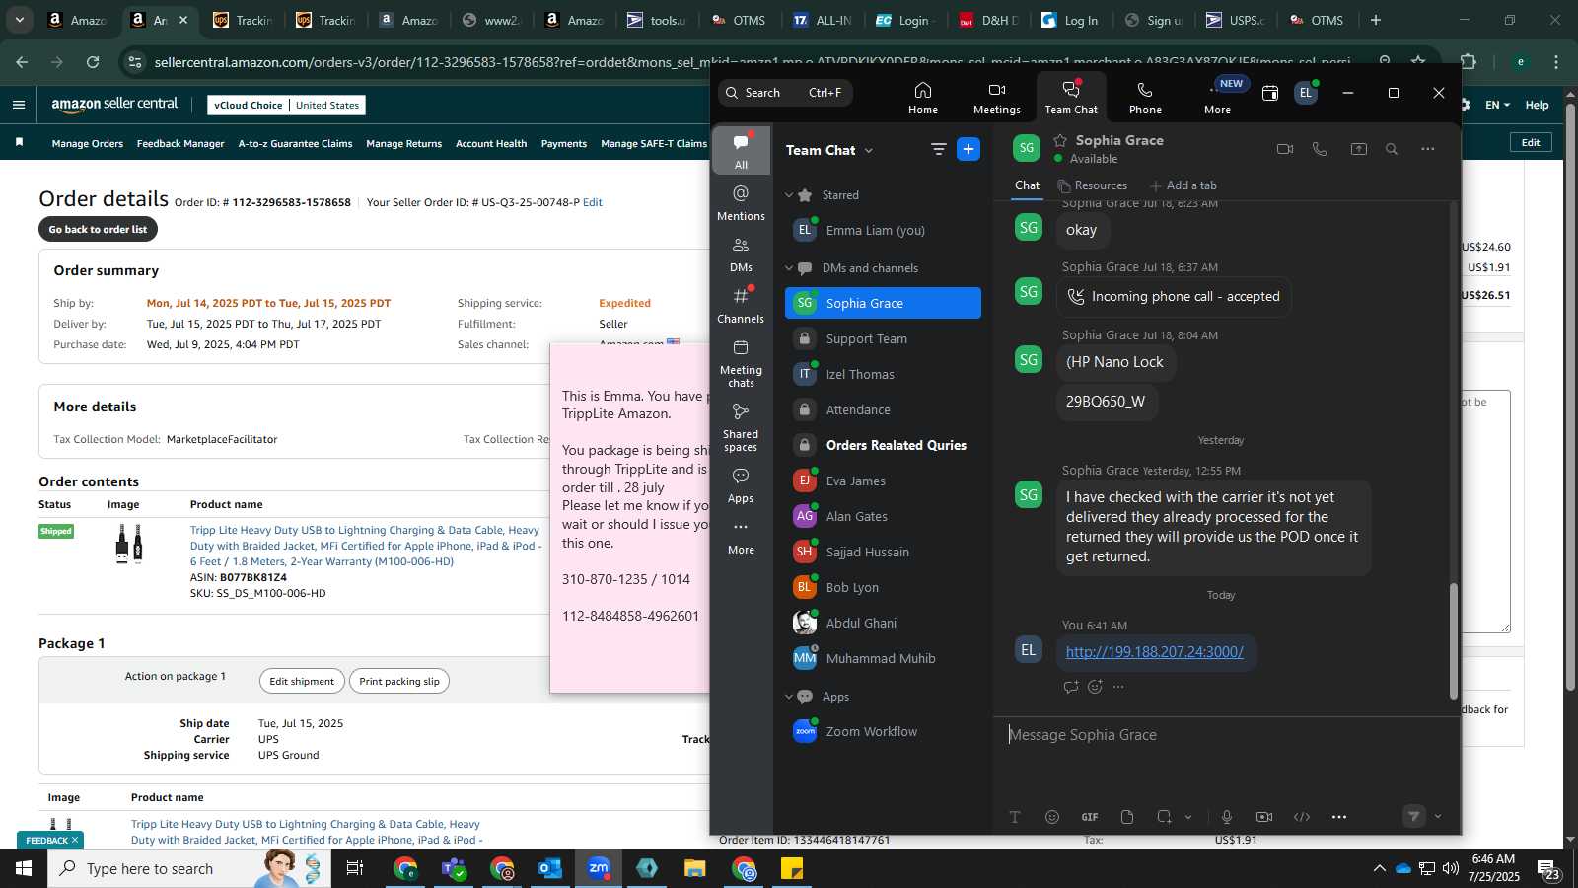
Task: Star Sophia Grace contact
Action: (1060, 140)
